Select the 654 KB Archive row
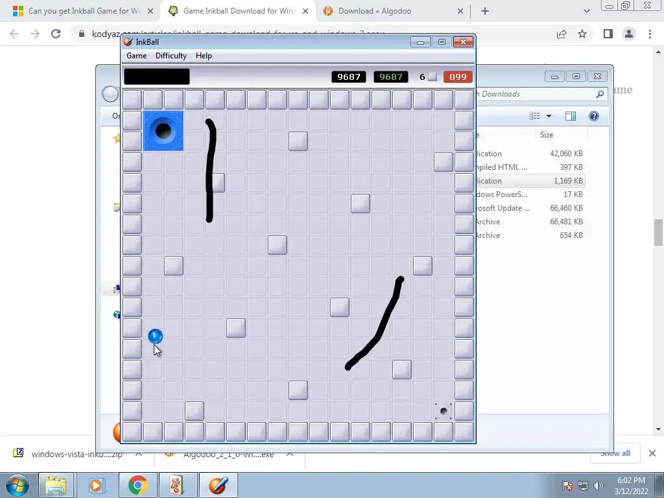 tap(531, 235)
